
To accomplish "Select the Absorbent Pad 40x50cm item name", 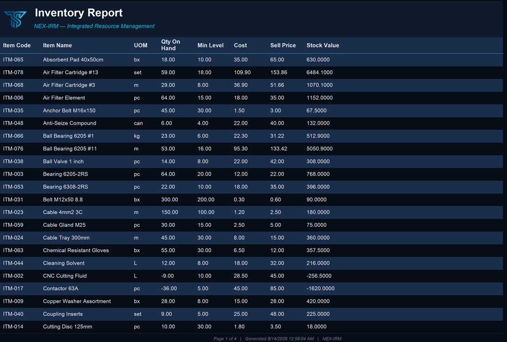I will click(x=73, y=60).
